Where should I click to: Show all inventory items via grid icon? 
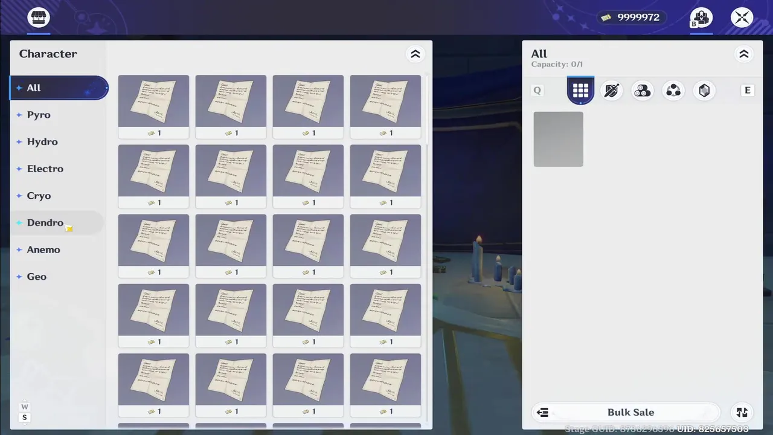[580, 91]
